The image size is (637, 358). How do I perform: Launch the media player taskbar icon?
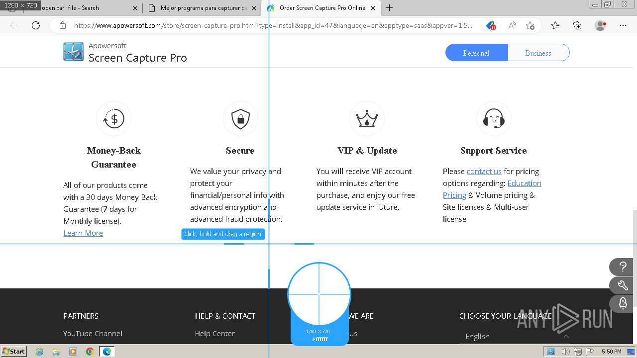(x=73, y=352)
